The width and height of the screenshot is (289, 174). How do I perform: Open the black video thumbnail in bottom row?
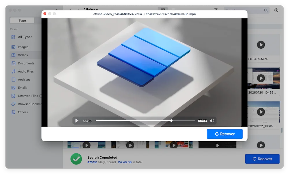pos(217,145)
